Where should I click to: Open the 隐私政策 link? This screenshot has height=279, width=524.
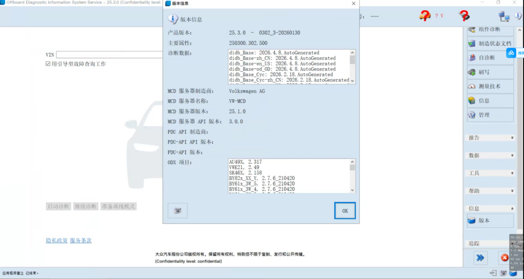pyautogui.click(x=56, y=240)
